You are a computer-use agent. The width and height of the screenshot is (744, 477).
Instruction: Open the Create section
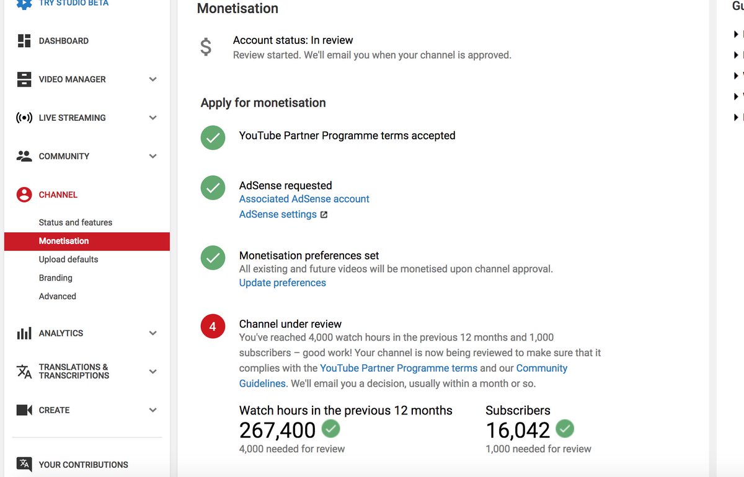tap(55, 410)
